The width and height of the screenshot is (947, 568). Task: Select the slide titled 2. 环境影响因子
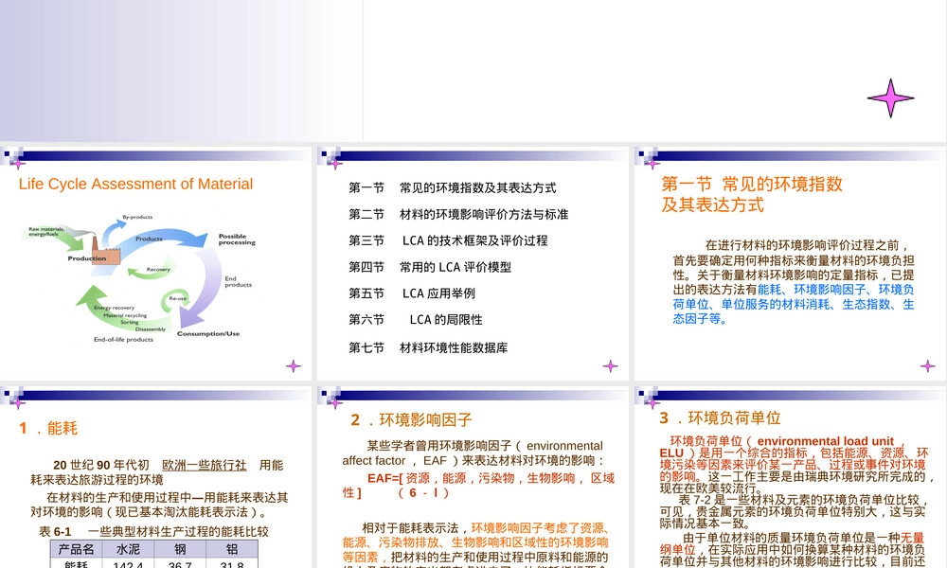(473, 477)
